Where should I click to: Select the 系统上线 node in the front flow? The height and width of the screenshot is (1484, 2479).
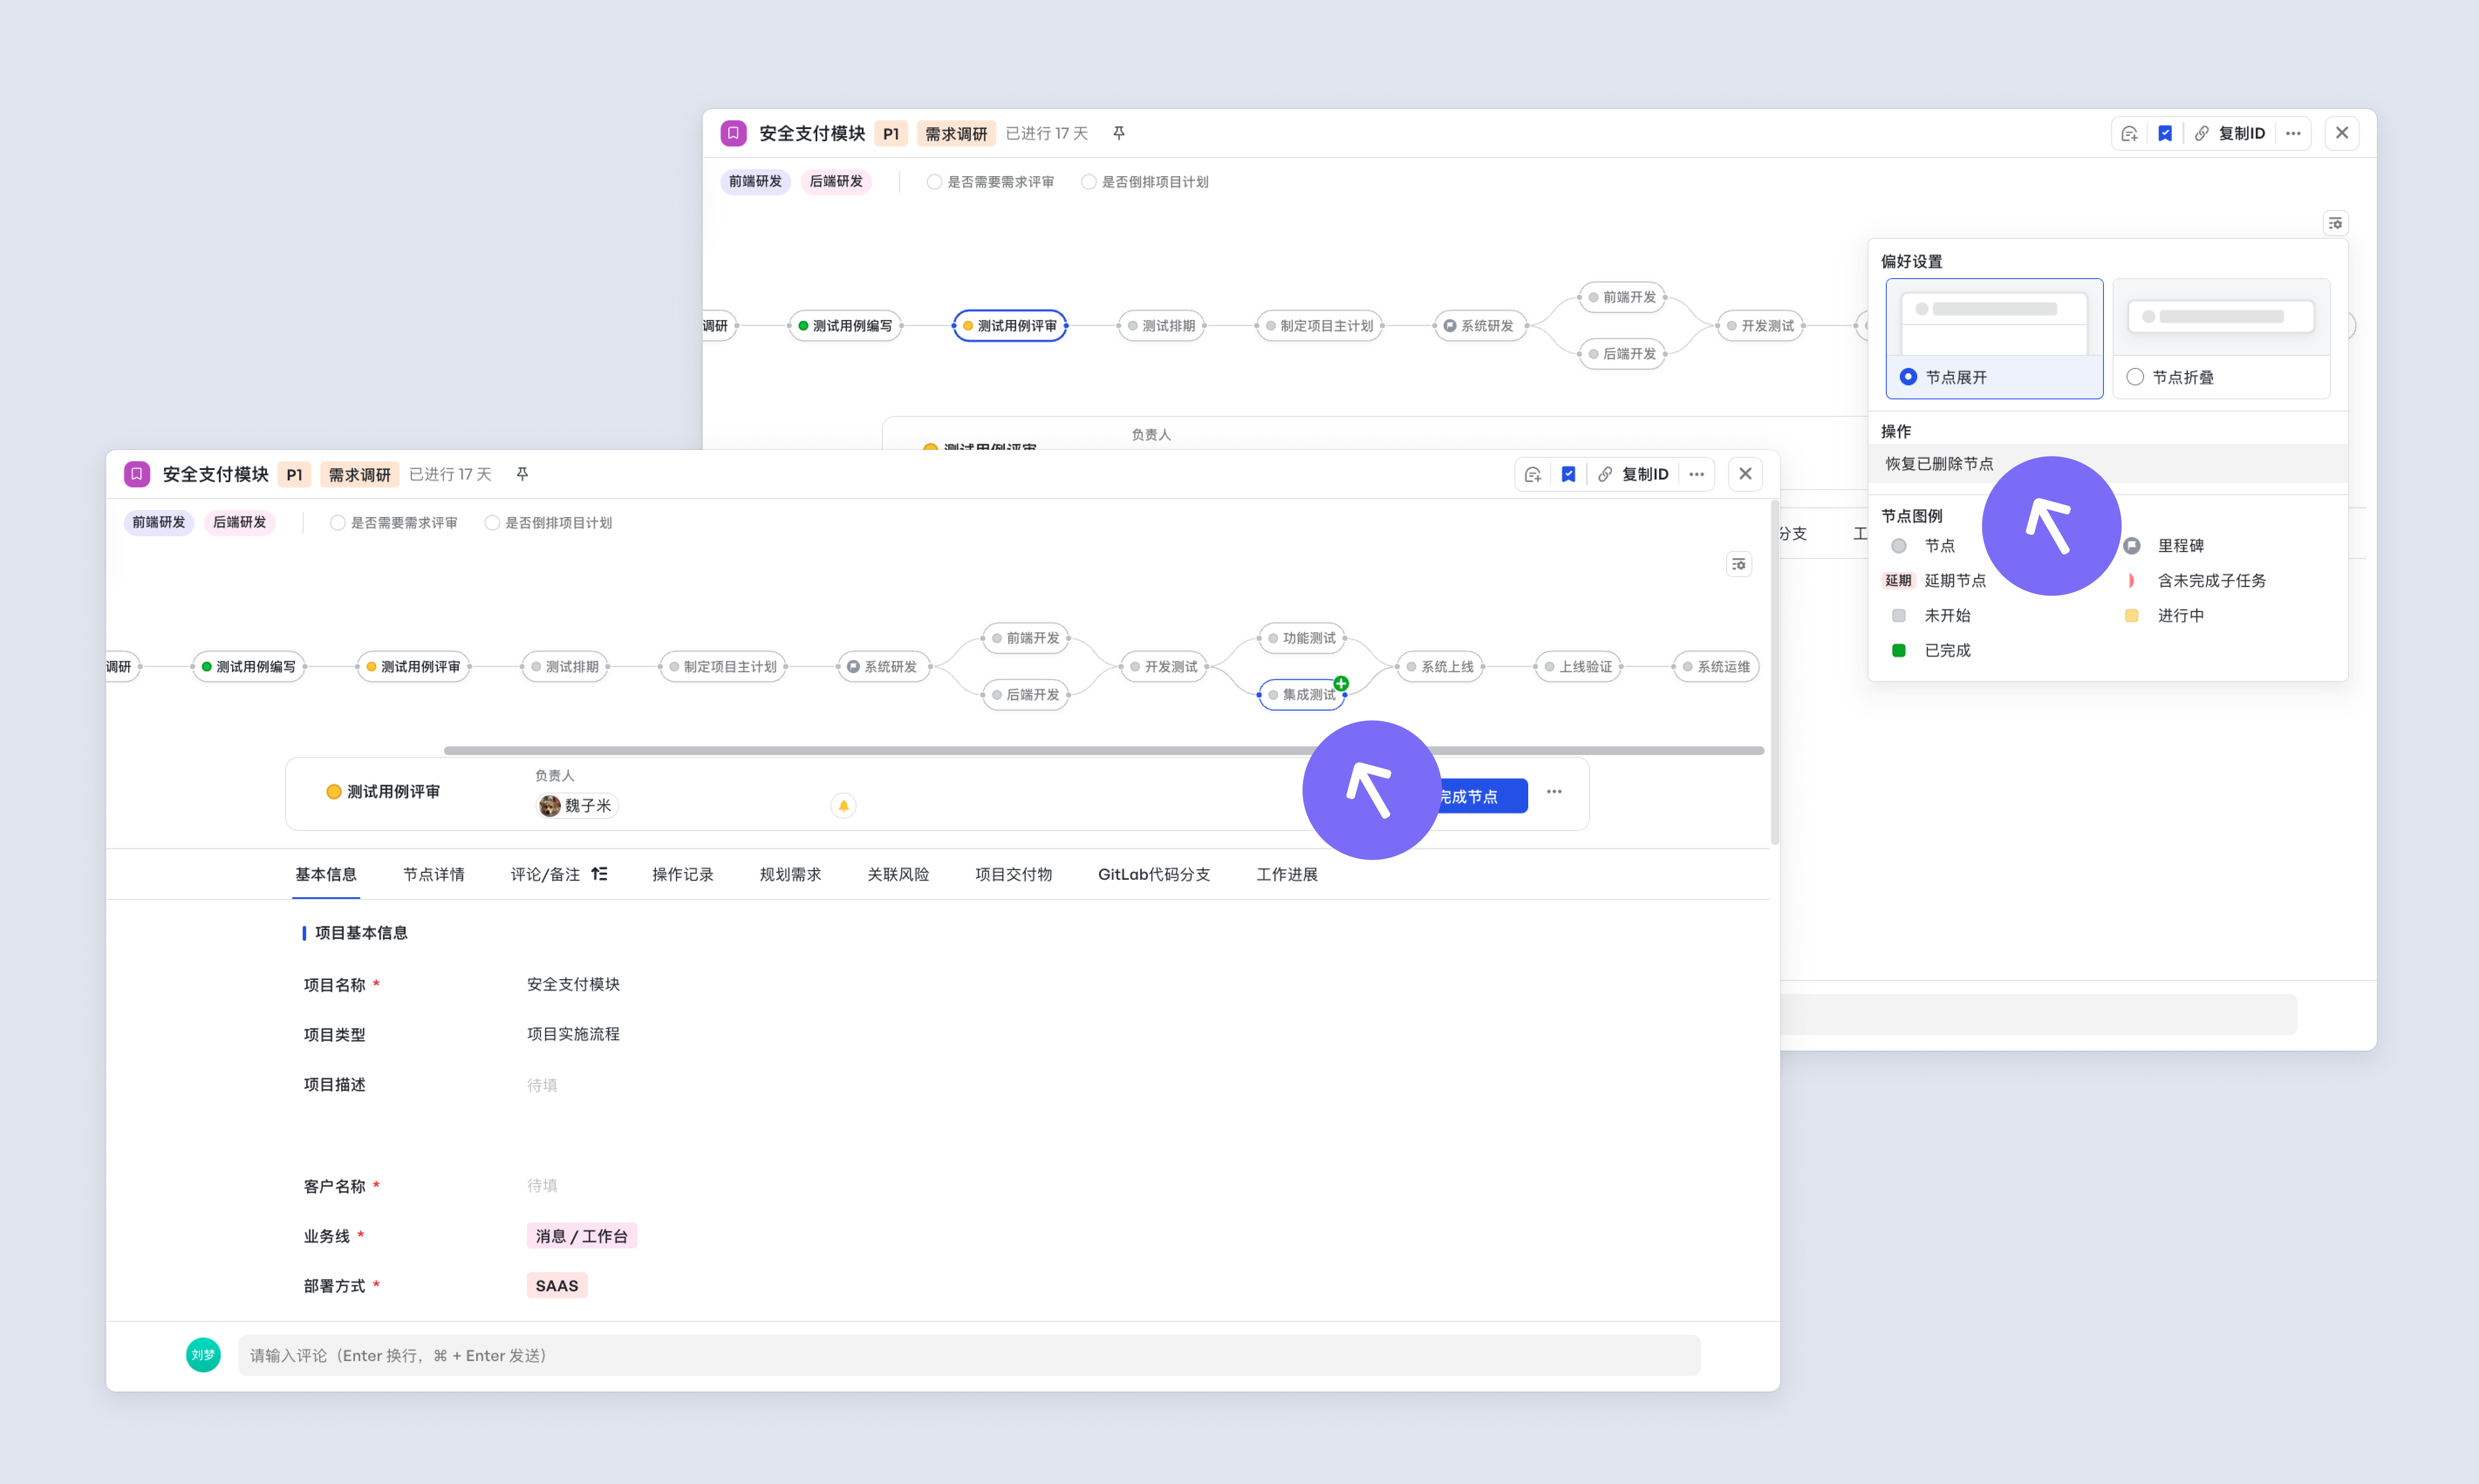coord(1440,666)
